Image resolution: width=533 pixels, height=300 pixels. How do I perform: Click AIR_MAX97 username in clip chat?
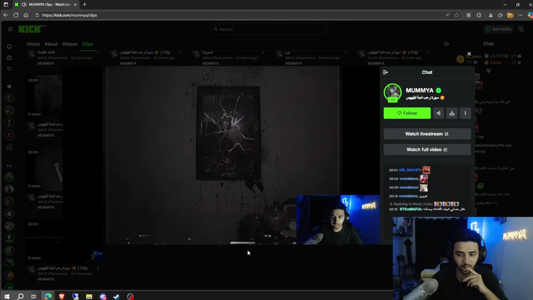click(410, 170)
